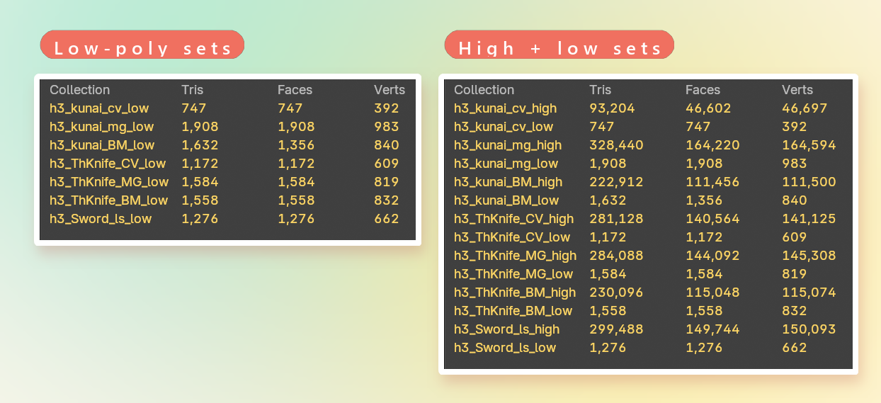Select the h3_ThKnife_CV_high collection name
881x403 pixels.
click(x=514, y=219)
